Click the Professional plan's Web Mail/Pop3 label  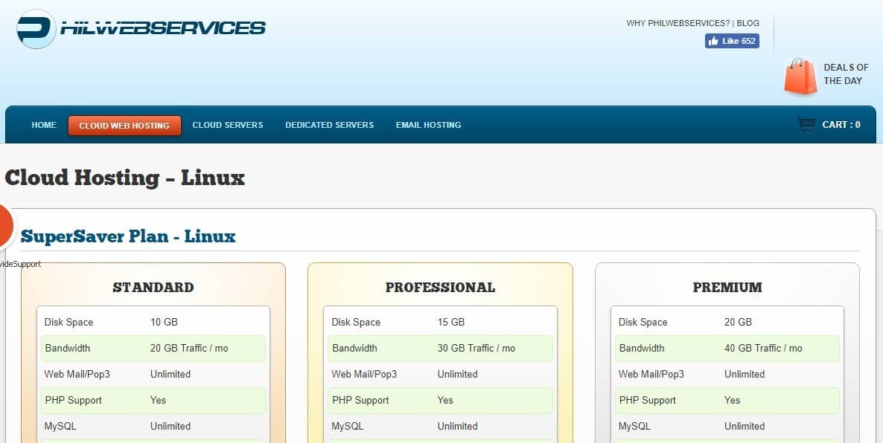364,375
